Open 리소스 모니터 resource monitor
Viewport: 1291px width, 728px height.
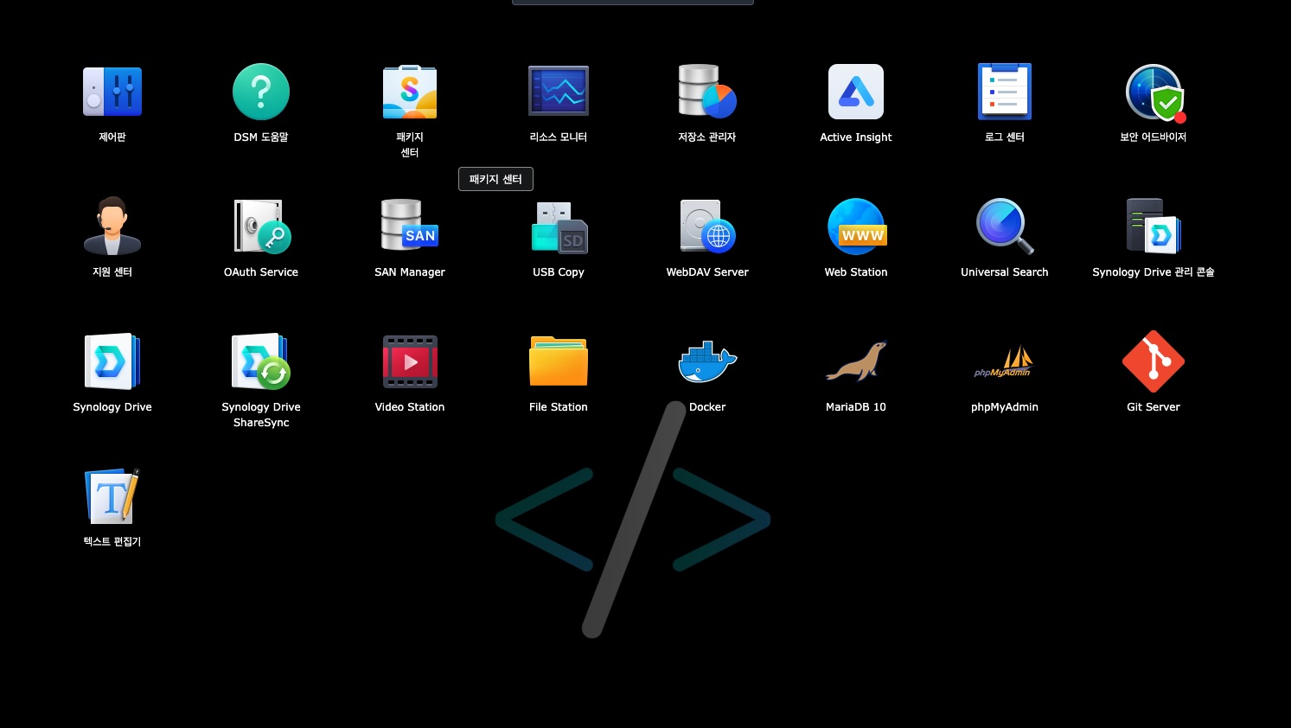point(559,92)
